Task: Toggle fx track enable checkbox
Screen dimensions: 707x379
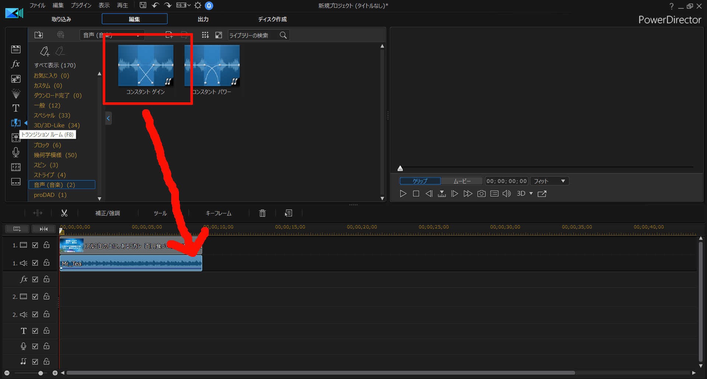Action: (35, 279)
